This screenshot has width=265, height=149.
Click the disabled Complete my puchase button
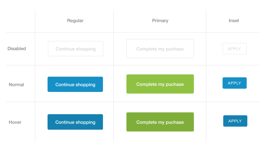[160, 49]
